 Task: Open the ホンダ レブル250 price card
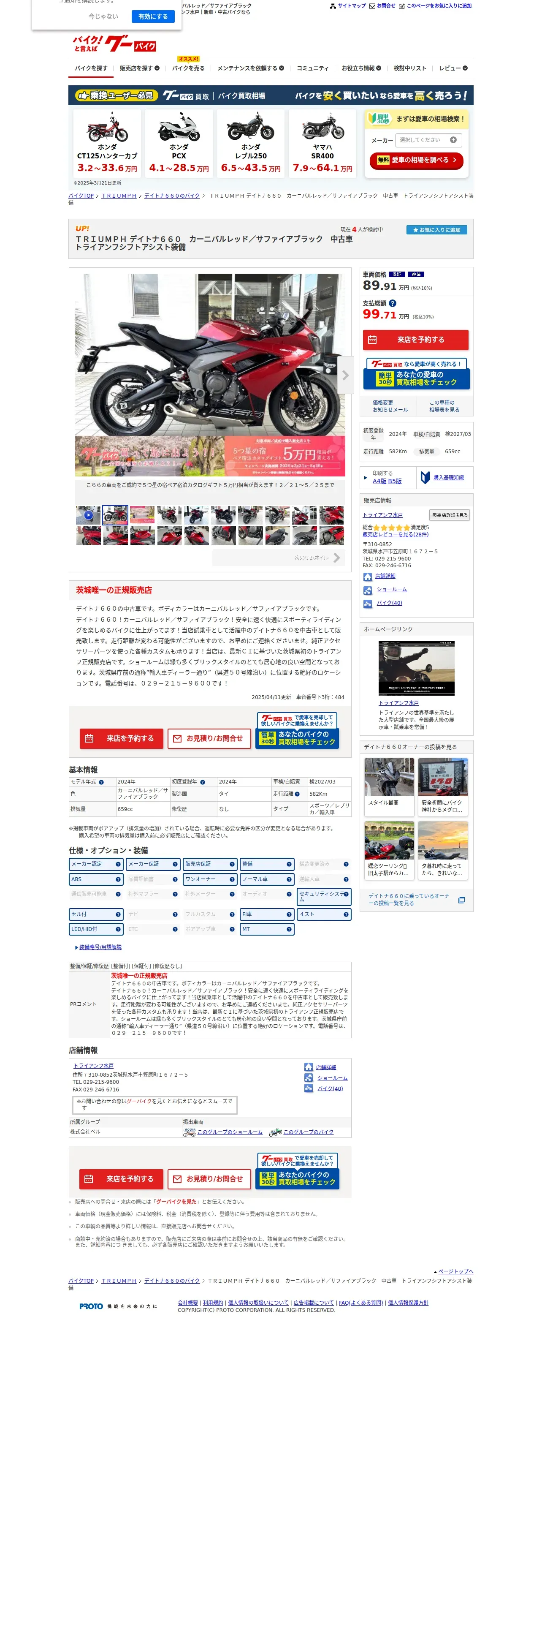250,143
